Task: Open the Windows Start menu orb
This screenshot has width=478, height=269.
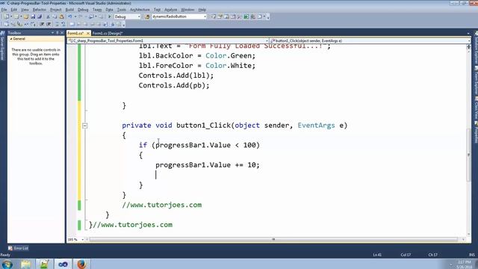Action: [x=7, y=264]
